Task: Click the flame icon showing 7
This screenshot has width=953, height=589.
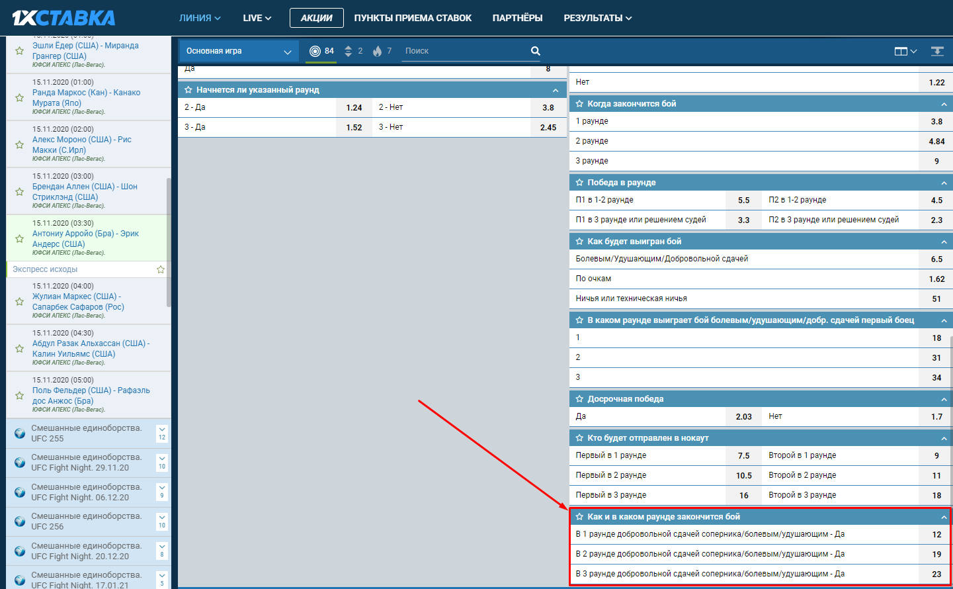Action: point(377,51)
